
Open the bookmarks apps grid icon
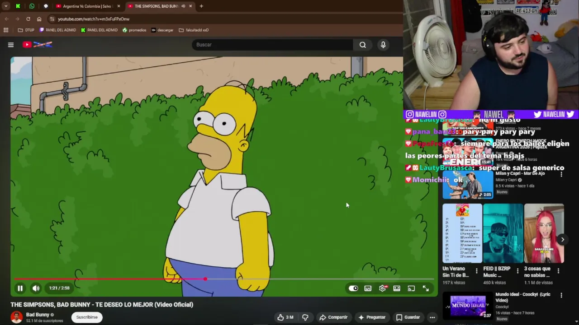[x=6, y=30]
